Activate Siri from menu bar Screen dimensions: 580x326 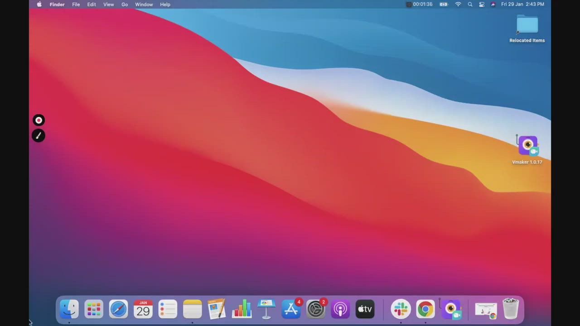(x=493, y=5)
